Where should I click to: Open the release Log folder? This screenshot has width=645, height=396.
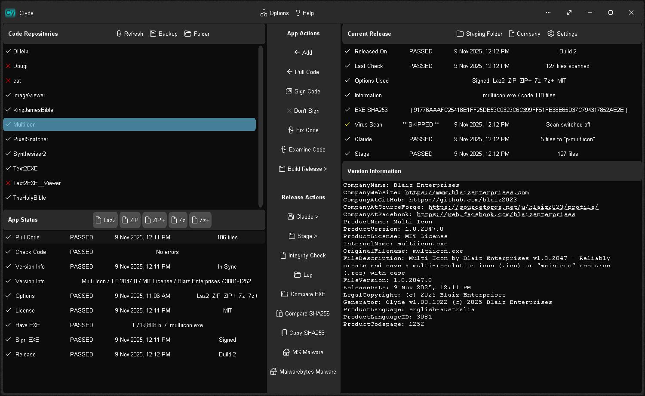point(303,275)
